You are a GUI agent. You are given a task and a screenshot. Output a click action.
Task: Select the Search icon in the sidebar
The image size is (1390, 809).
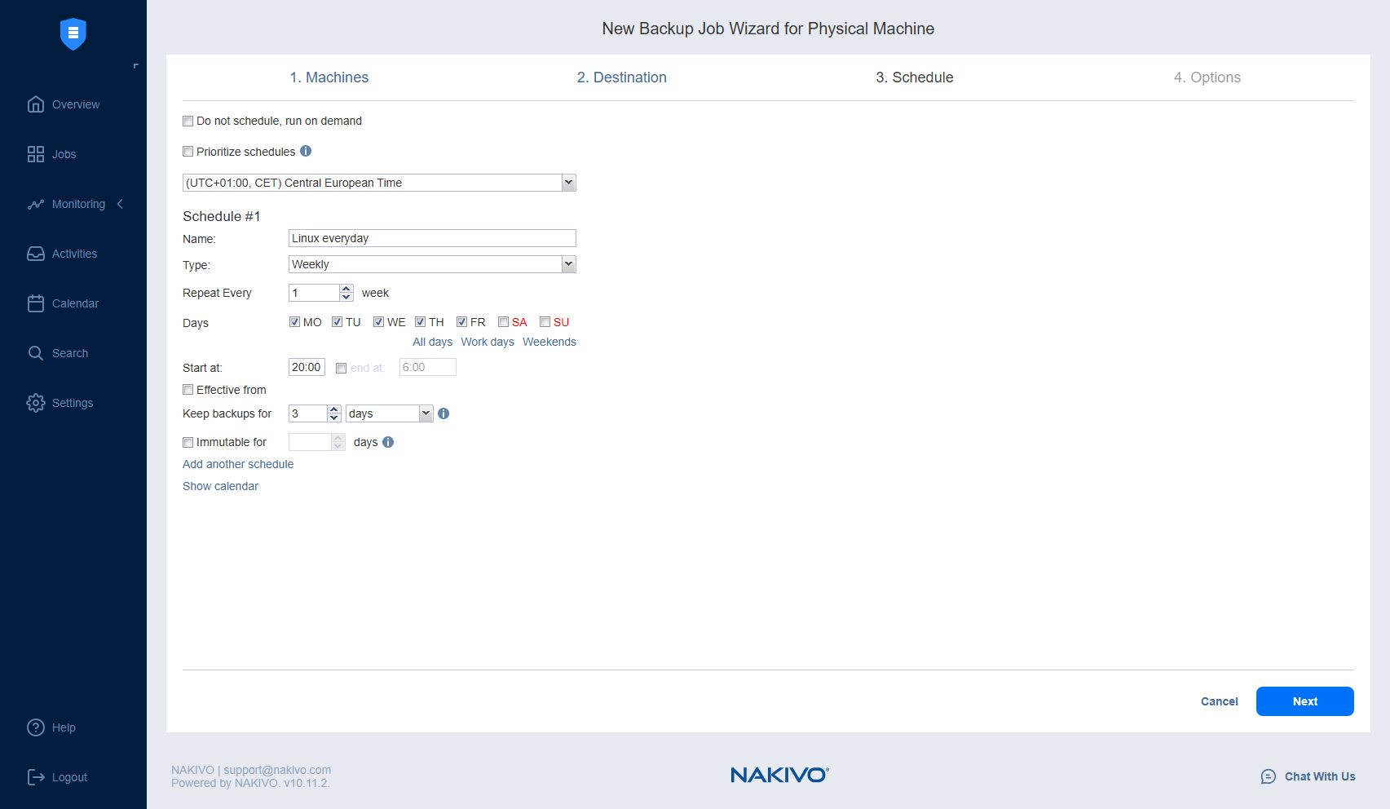pyautogui.click(x=69, y=353)
